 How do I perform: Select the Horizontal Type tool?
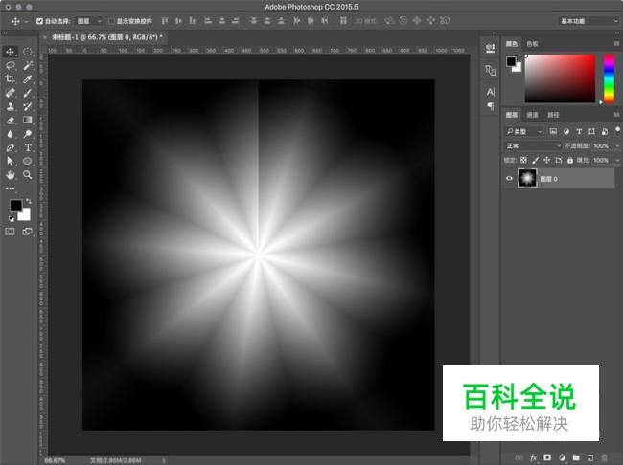point(28,148)
